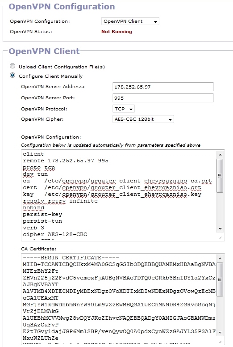Select Upload Client Configuration File(s) radio button

coord(12,66)
